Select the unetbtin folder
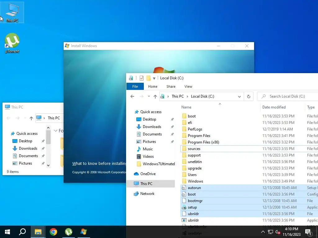This screenshot has width=318, height=238. [x=249, y=162]
